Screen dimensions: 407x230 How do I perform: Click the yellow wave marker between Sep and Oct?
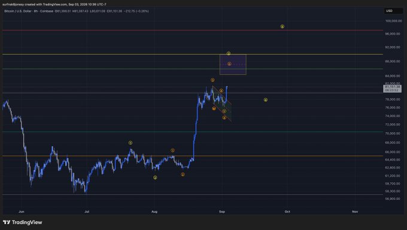[266, 100]
